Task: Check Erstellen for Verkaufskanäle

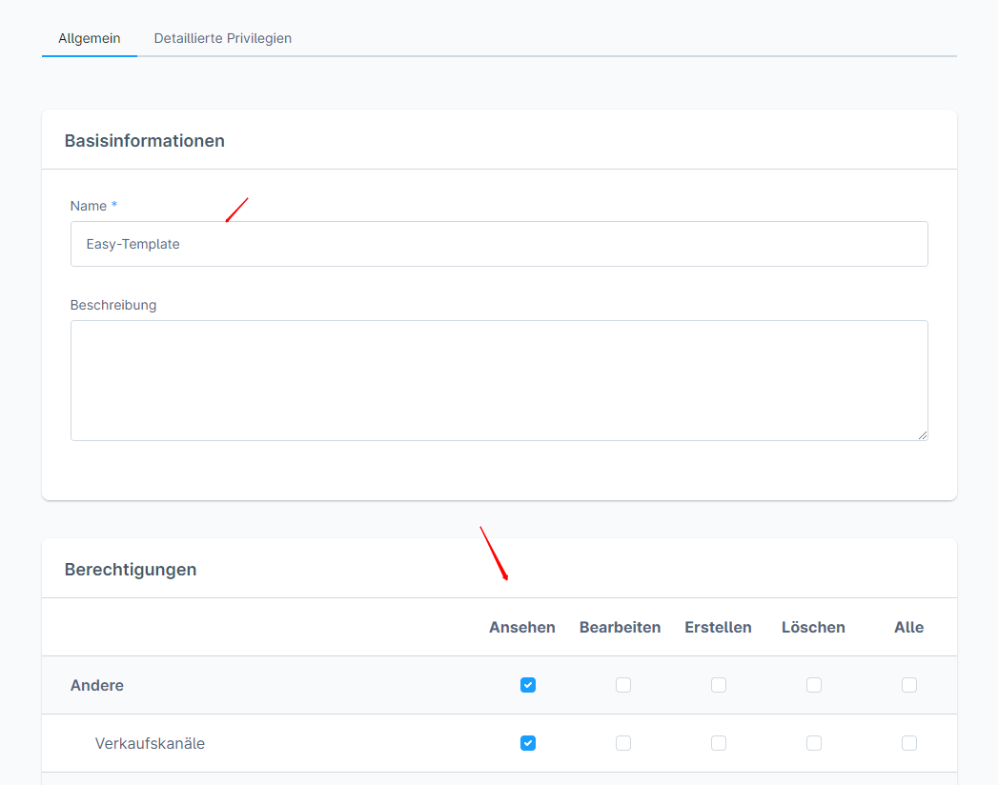Action: point(719,743)
